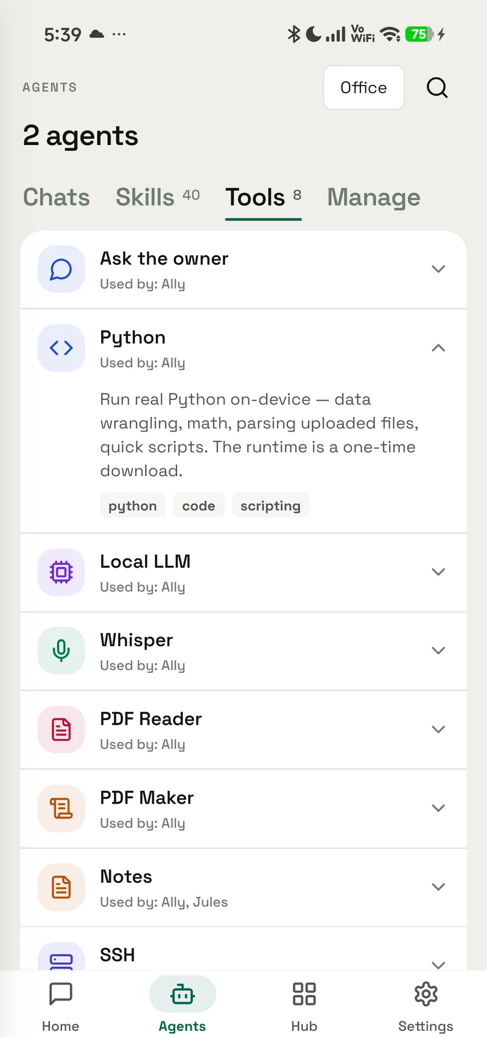487x1037 pixels.
Task: Tap the PDF Maker scroll icon
Action: tap(61, 808)
